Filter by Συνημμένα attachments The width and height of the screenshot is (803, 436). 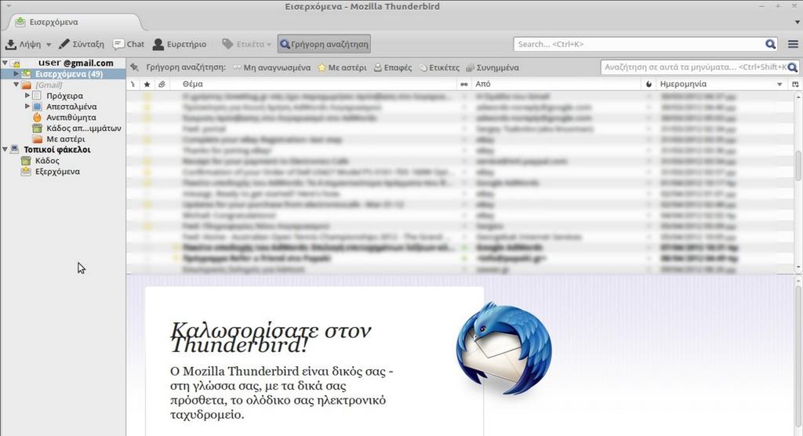[x=492, y=67]
